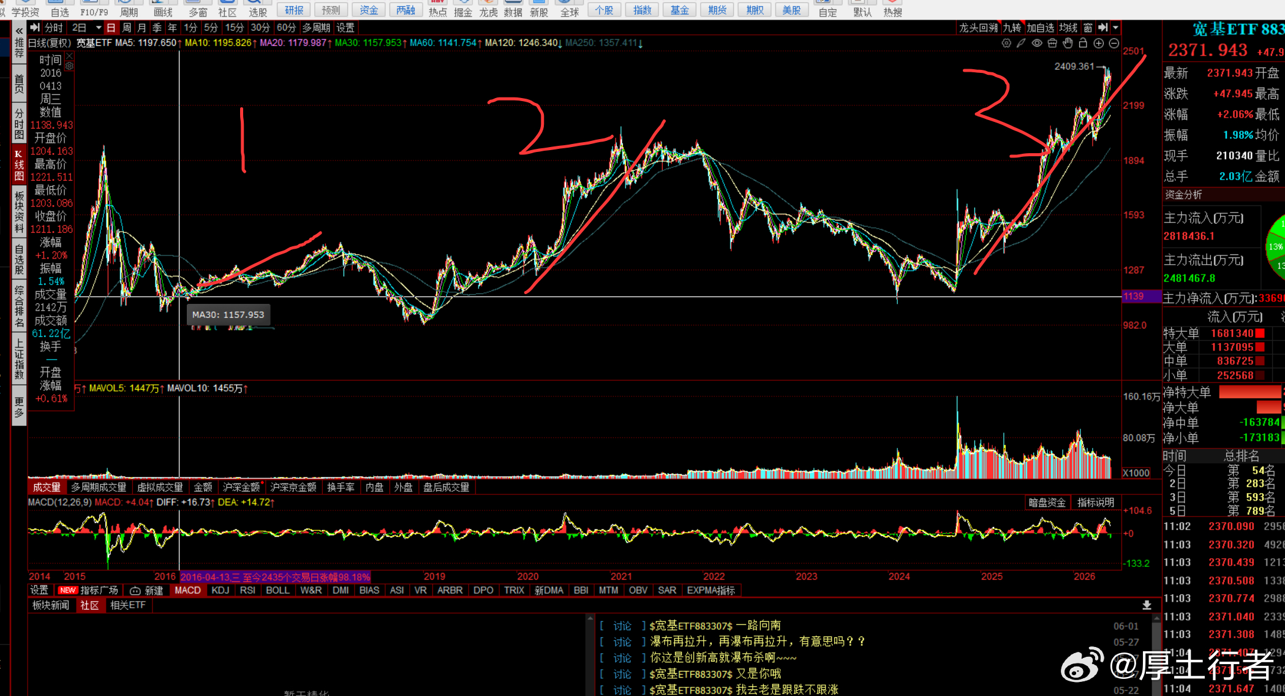Zoom in with the plus circle icon
This screenshot has height=696, width=1285.
tap(1099, 43)
